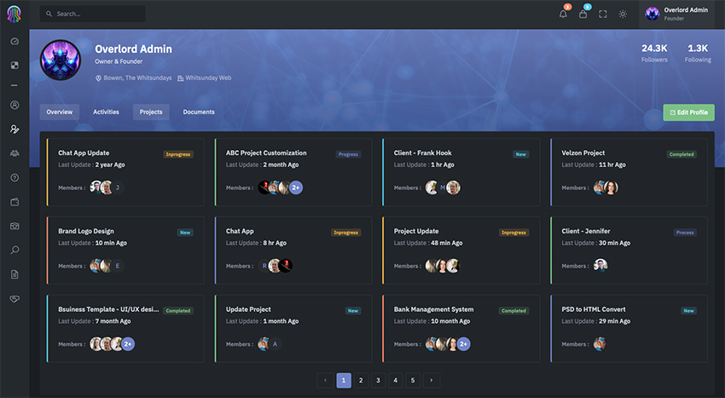Go to page 3 of projects
Image resolution: width=725 pixels, height=398 pixels.
coord(378,380)
